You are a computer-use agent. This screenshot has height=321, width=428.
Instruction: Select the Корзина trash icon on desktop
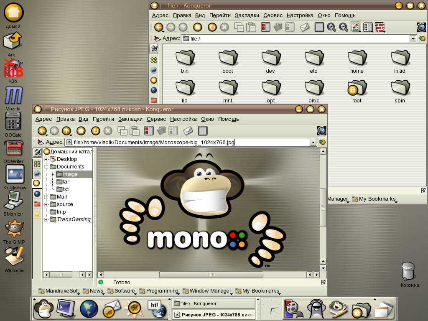[410, 274]
